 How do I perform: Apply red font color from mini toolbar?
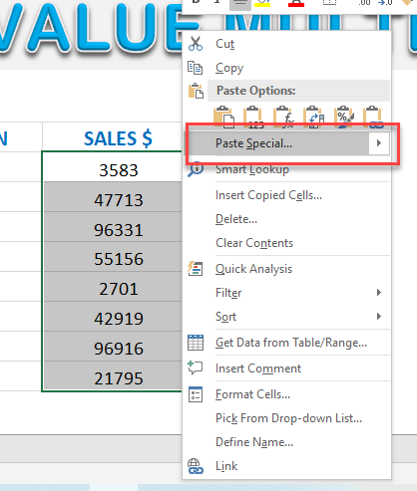(296, 3)
